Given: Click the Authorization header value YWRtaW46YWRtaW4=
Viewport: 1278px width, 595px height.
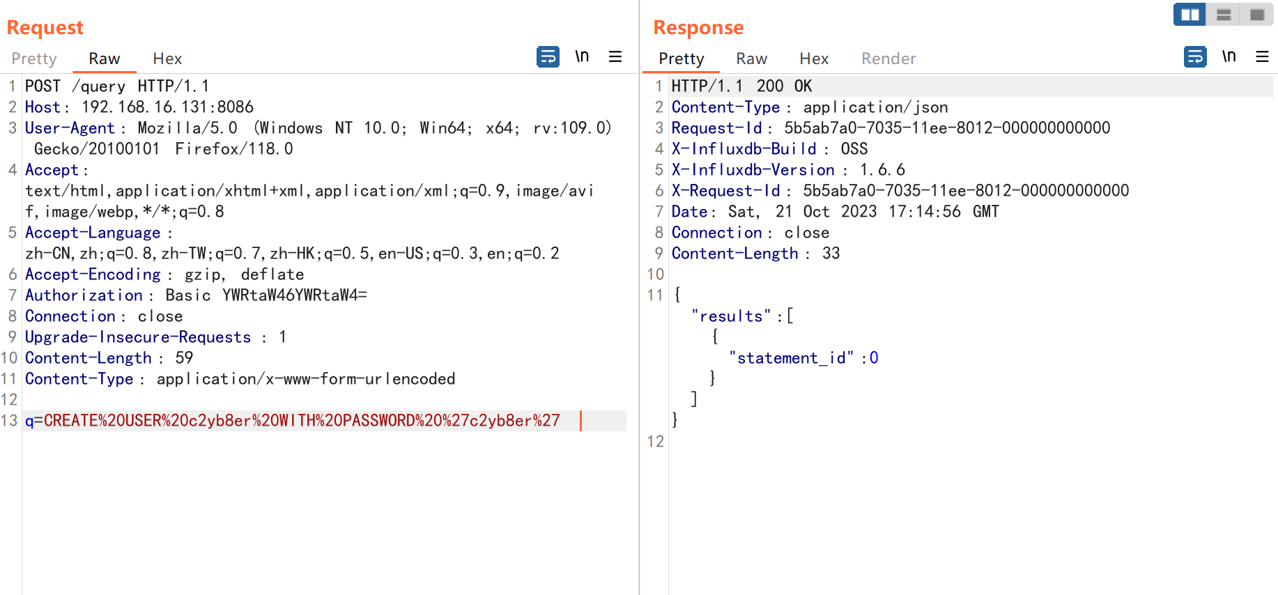Looking at the screenshot, I should (295, 295).
